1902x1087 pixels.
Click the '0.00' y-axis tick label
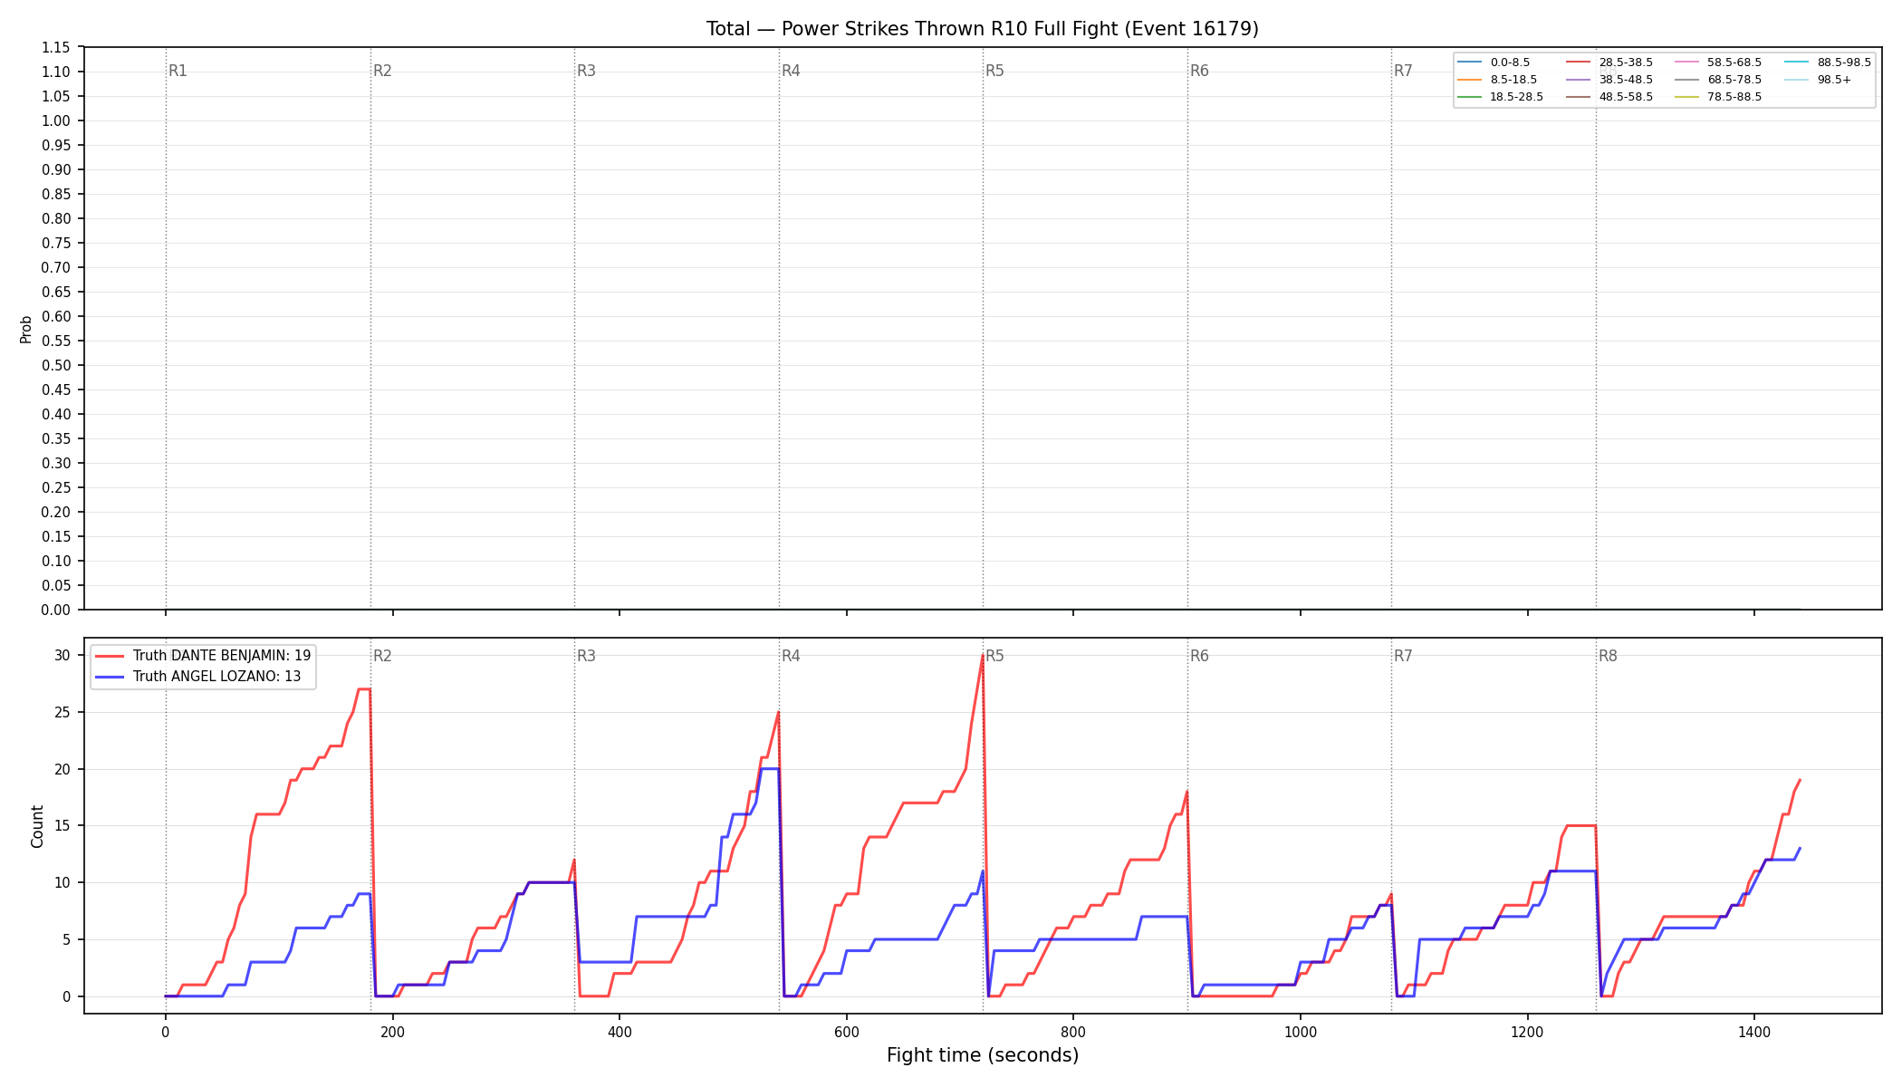(56, 611)
